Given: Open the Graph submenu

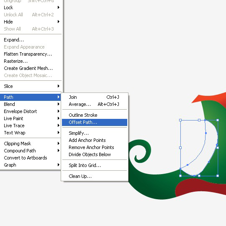Looking at the screenshot, I should tap(31, 165).
